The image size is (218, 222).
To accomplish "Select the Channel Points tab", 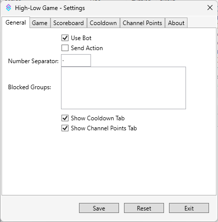I will click(142, 23).
